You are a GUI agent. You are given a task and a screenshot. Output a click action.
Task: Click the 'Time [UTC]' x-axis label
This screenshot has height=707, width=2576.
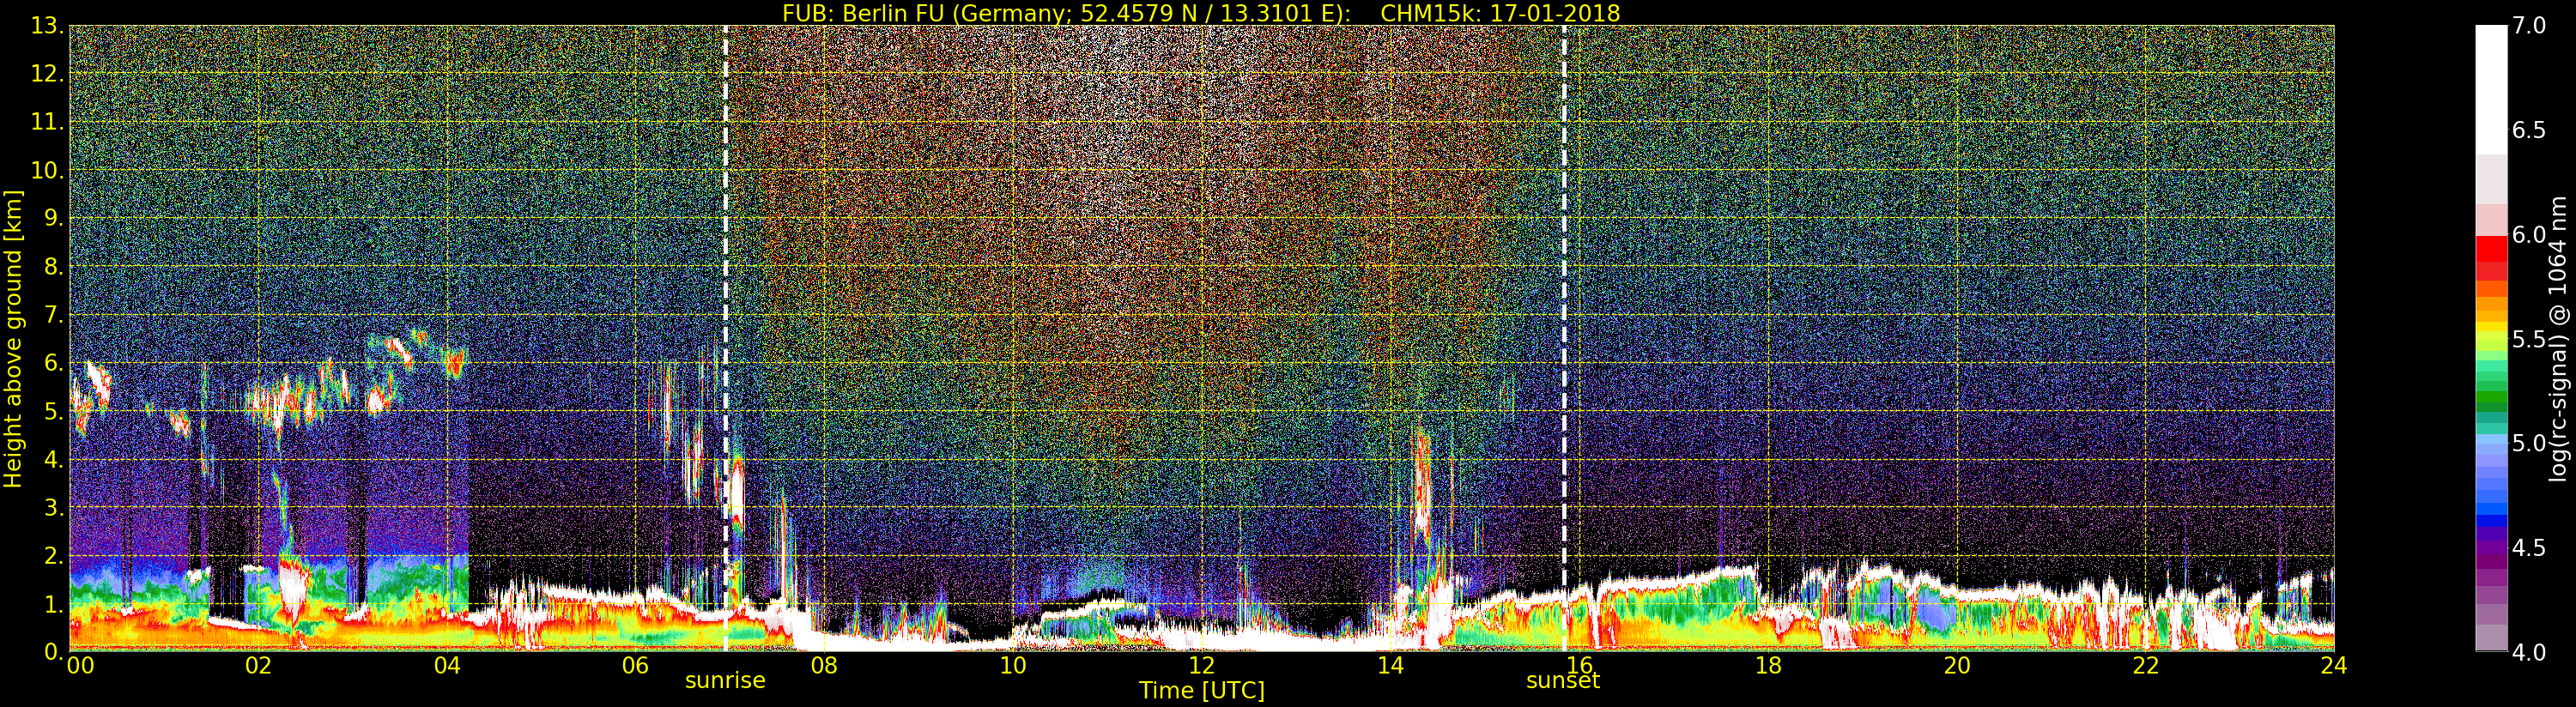(1201, 691)
